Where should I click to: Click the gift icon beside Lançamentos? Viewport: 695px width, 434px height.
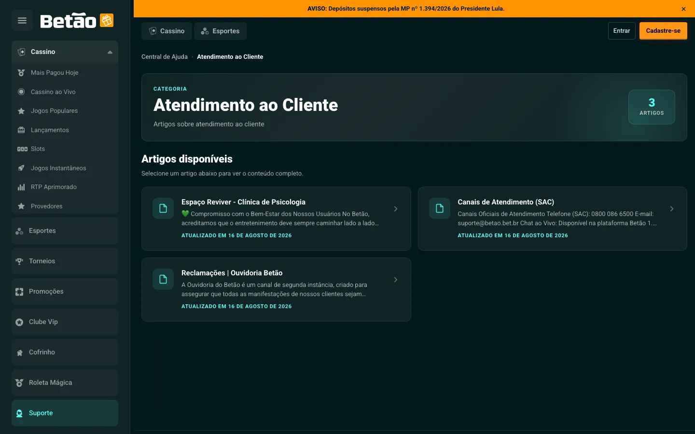21,130
